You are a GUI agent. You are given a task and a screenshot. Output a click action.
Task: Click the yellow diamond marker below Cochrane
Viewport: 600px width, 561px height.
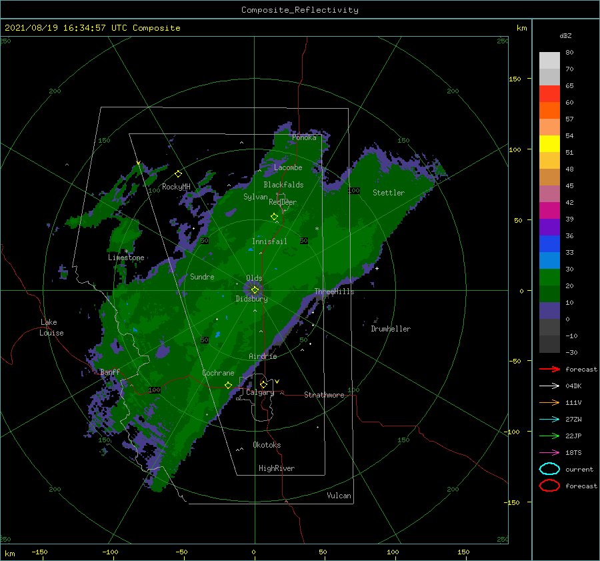[228, 385]
